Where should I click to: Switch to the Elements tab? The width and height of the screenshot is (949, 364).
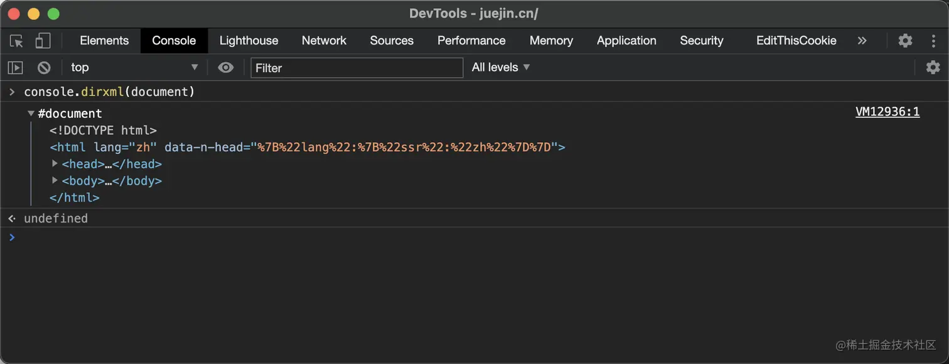click(x=104, y=41)
